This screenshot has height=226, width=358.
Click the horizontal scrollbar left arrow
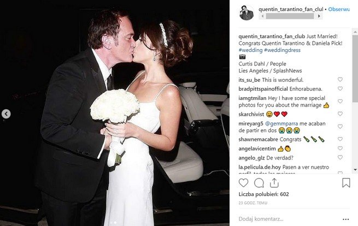(262, 16)
